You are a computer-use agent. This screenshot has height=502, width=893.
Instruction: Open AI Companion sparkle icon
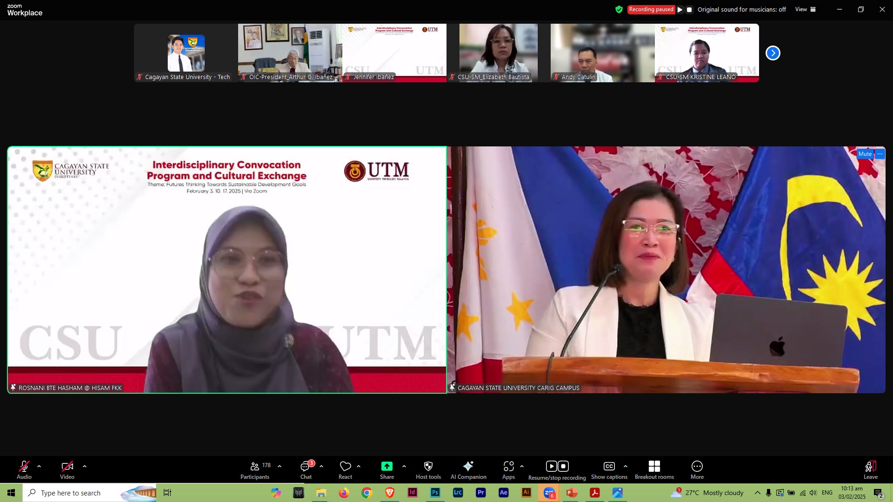pos(468,466)
